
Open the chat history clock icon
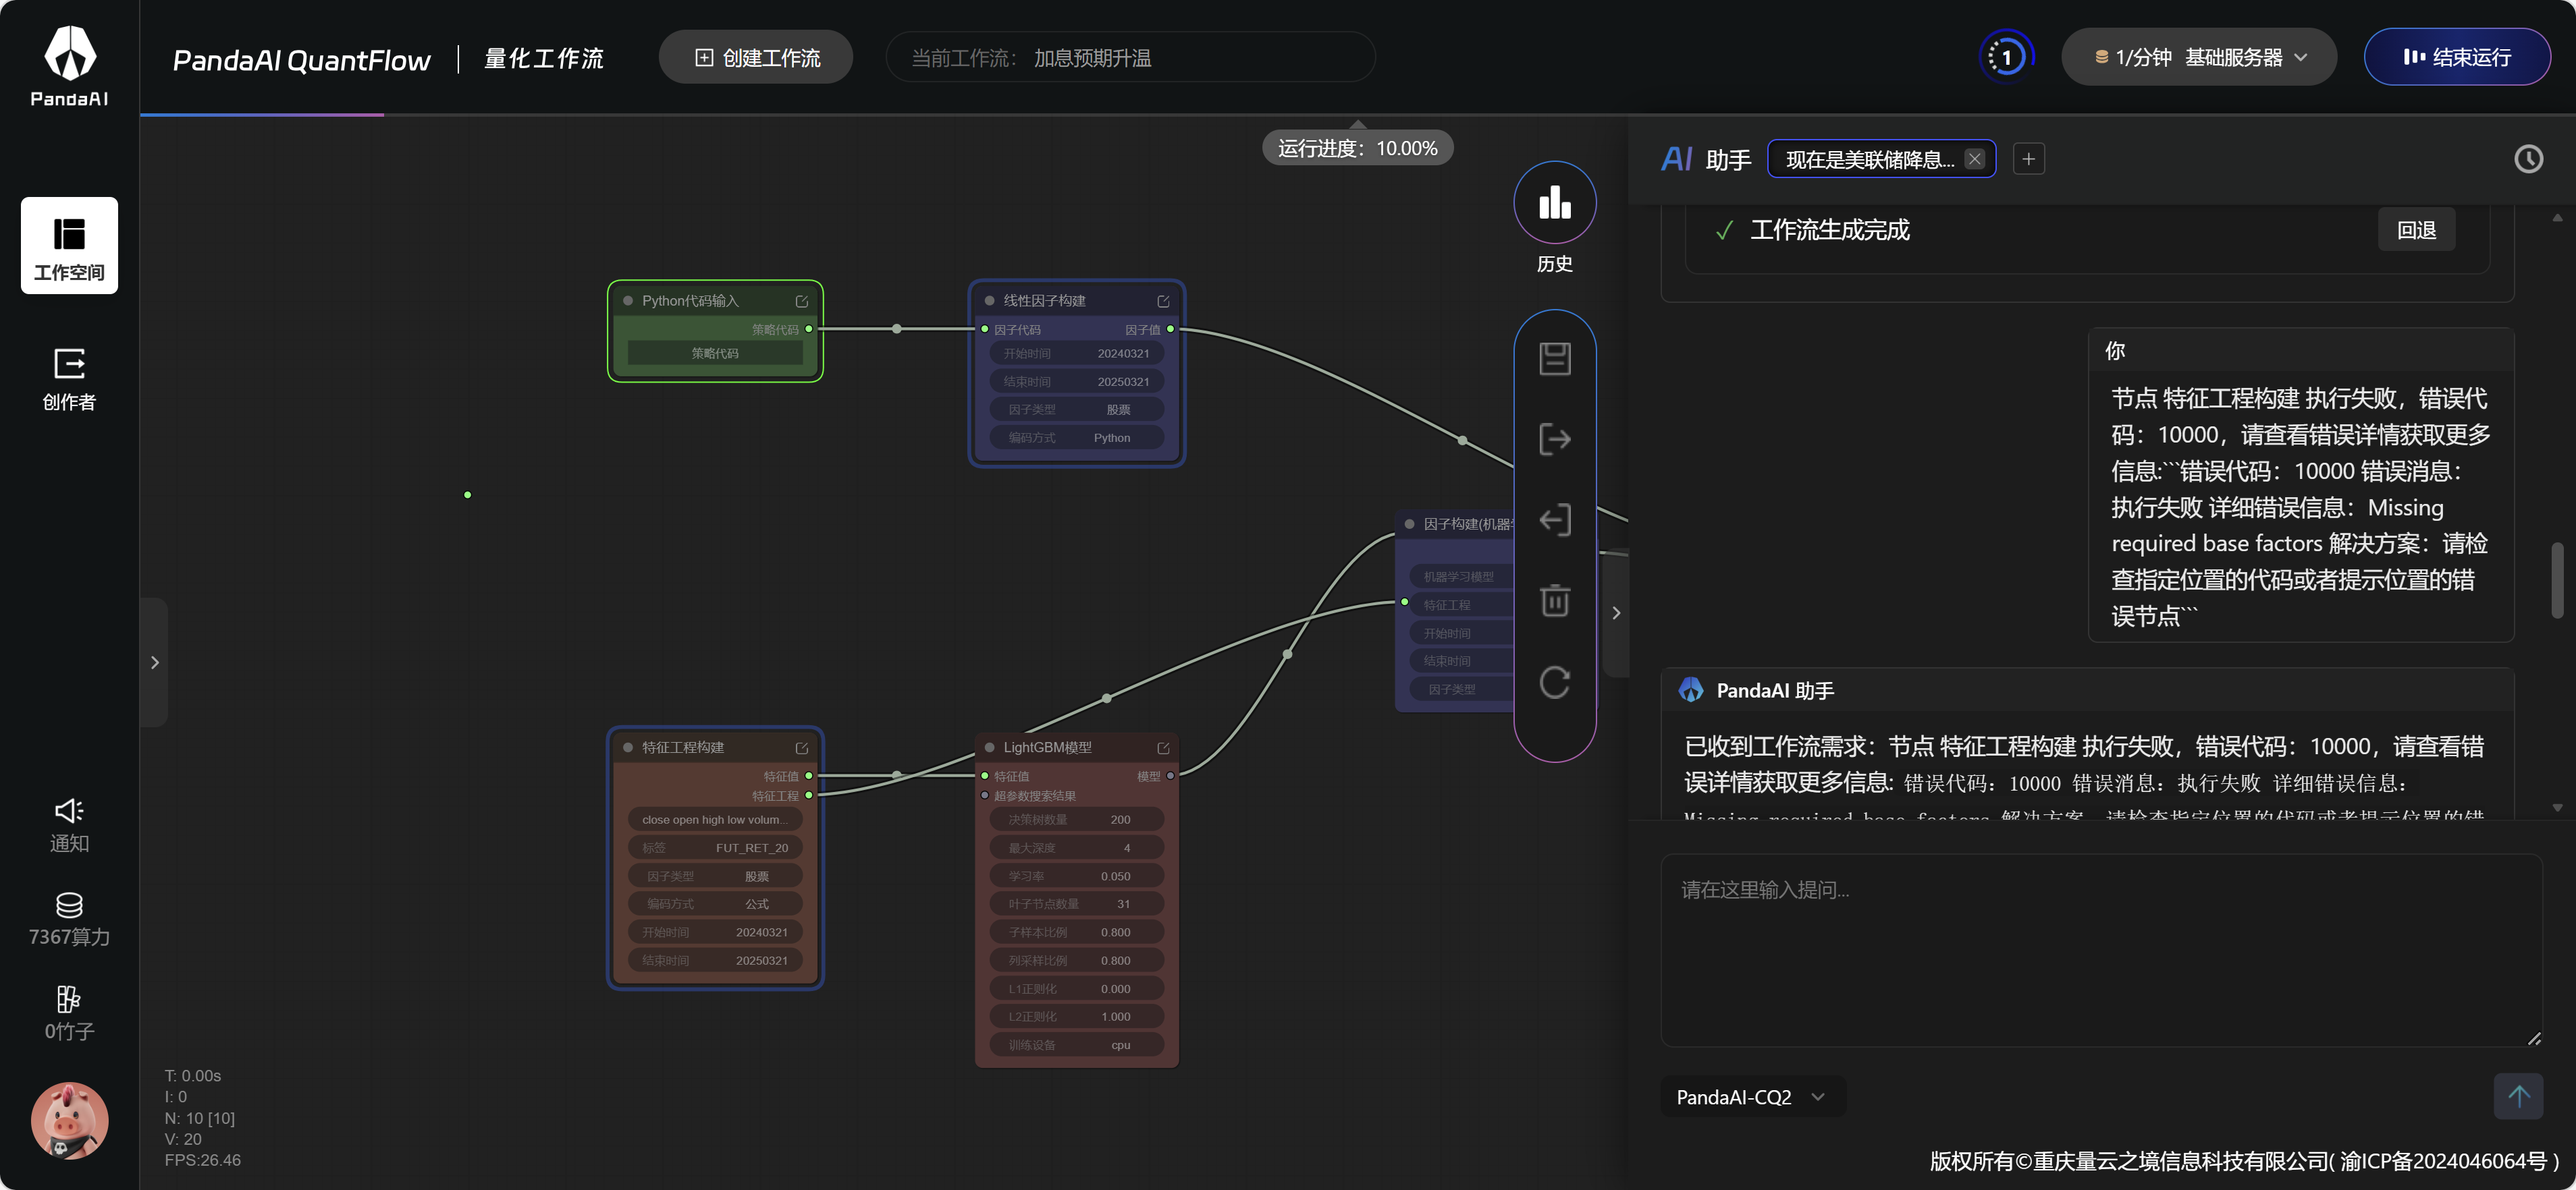click(2528, 159)
